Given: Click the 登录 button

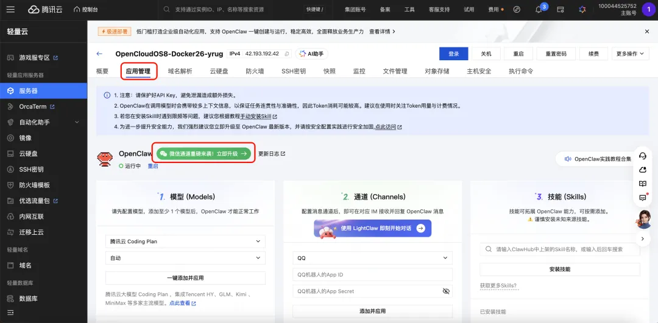Looking at the screenshot, I should pyautogui.click(x=453, y=54).
